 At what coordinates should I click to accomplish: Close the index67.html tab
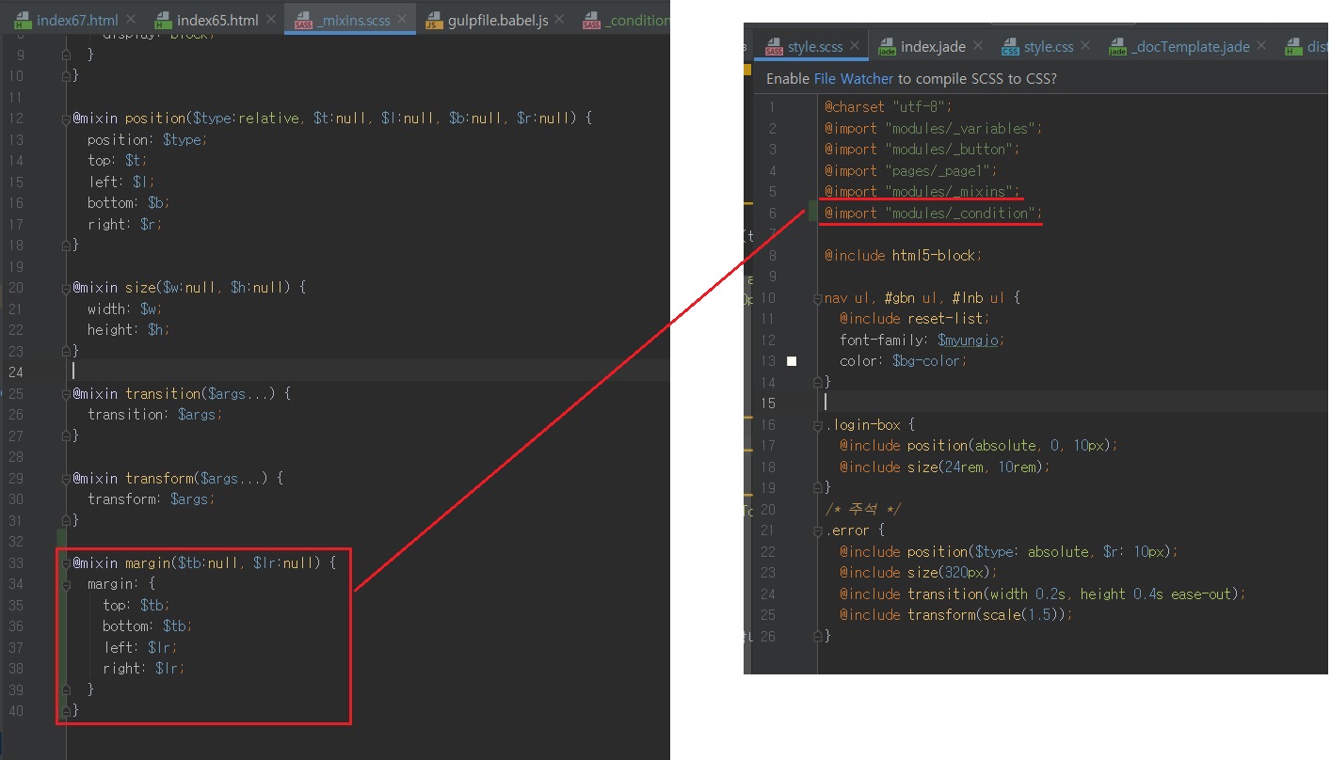(131, 21)
